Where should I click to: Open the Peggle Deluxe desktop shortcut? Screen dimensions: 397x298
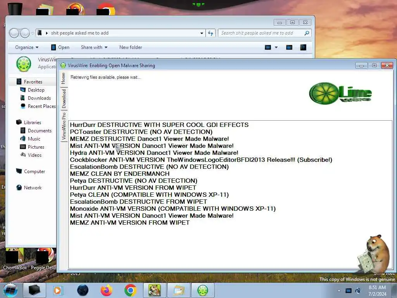click(x=43, y=259)
